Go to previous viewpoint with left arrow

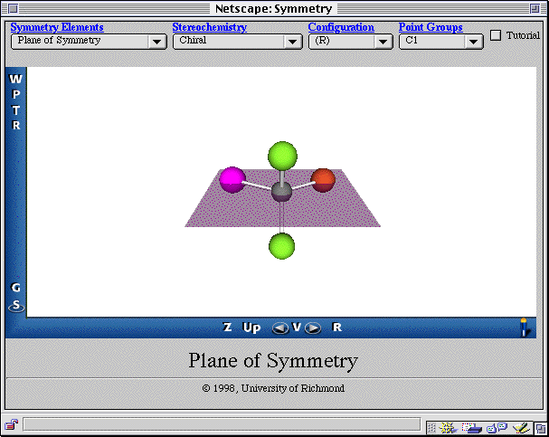(x=280, y=328)
